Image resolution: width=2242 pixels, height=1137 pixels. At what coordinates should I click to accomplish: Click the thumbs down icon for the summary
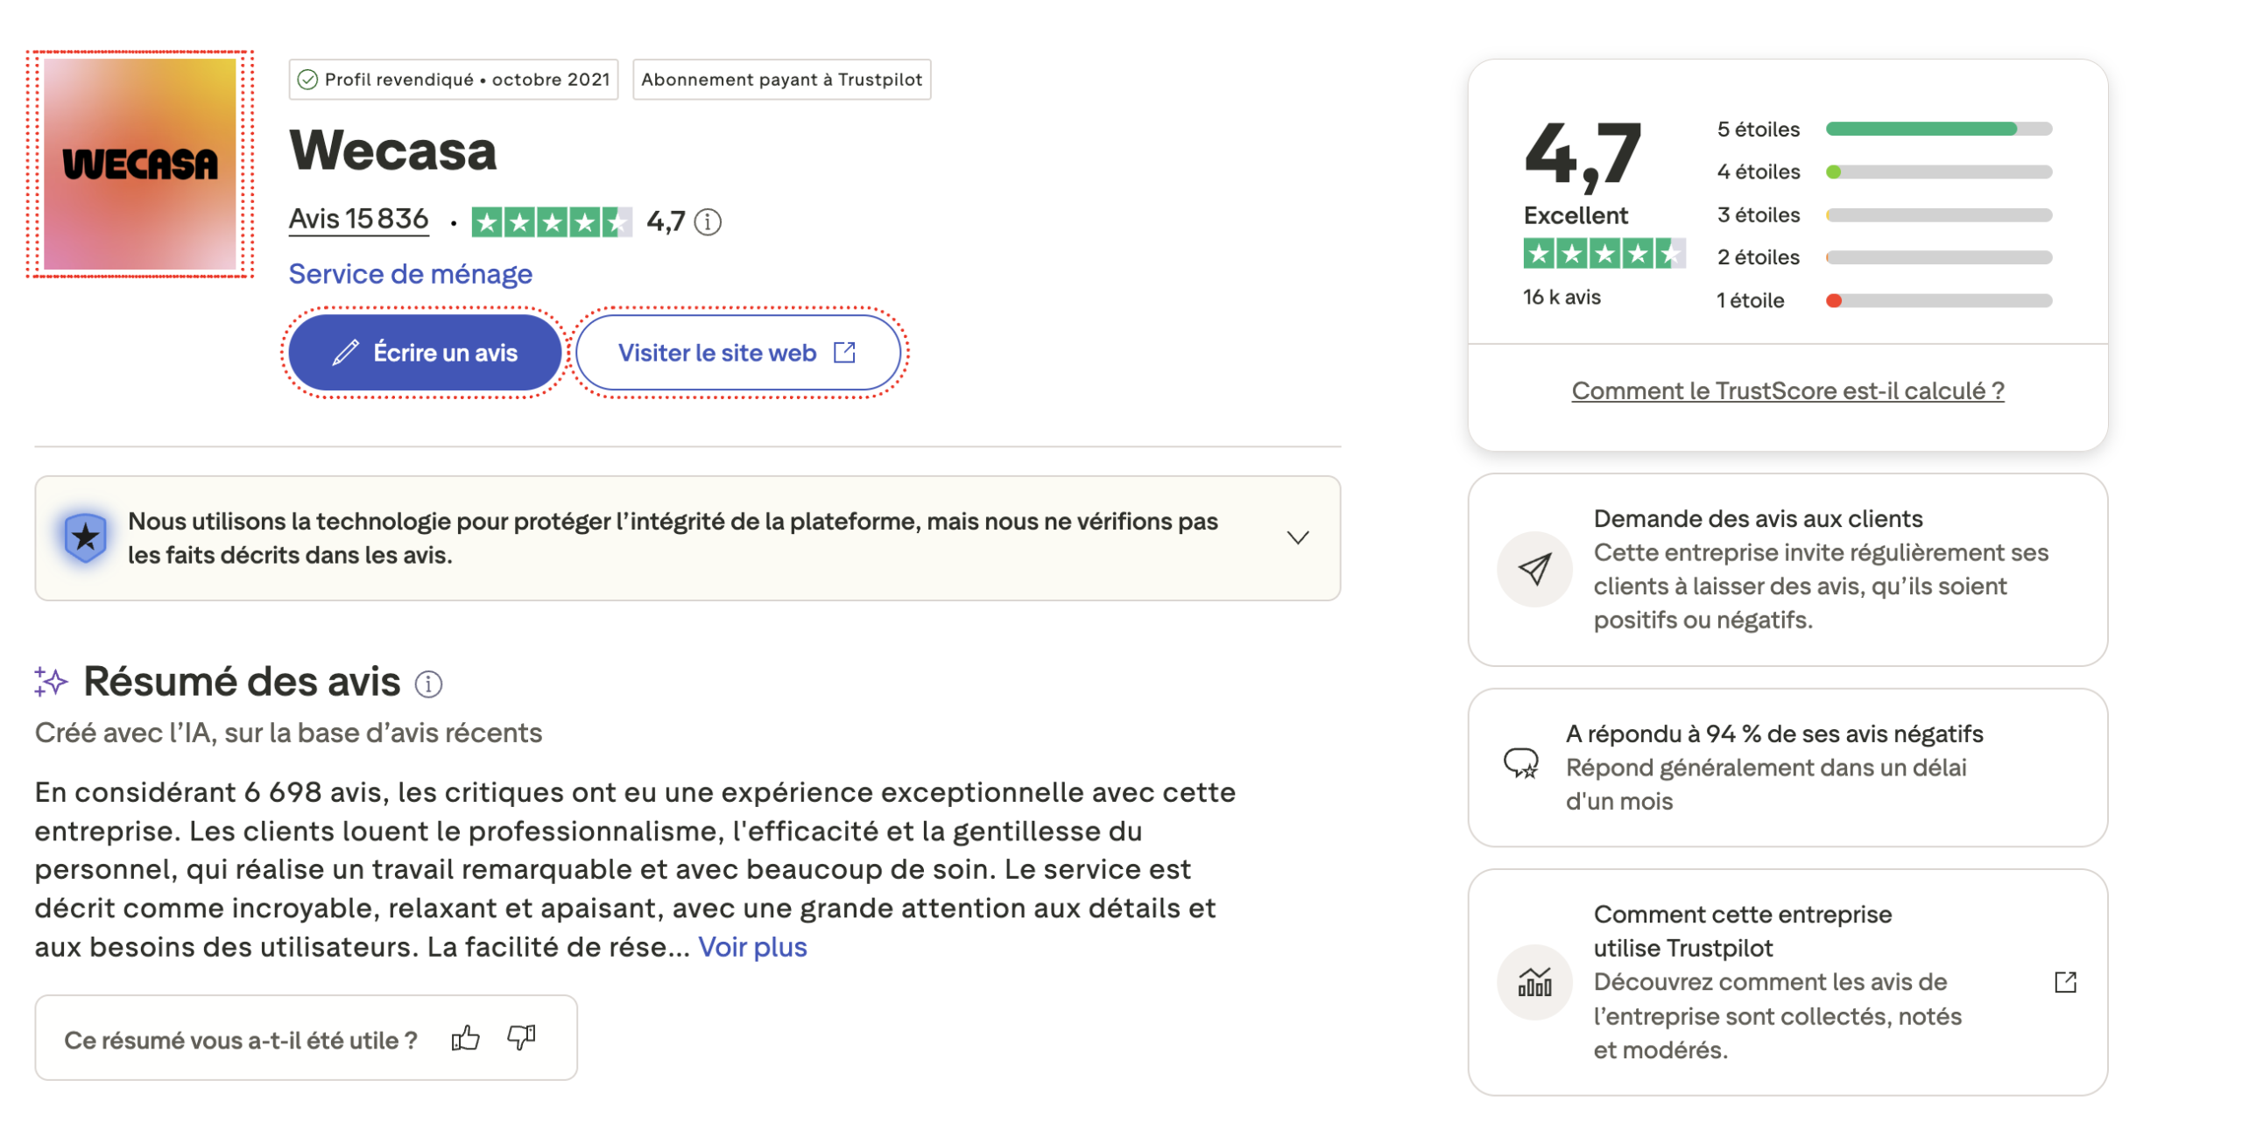click(x=520, y=1038)
